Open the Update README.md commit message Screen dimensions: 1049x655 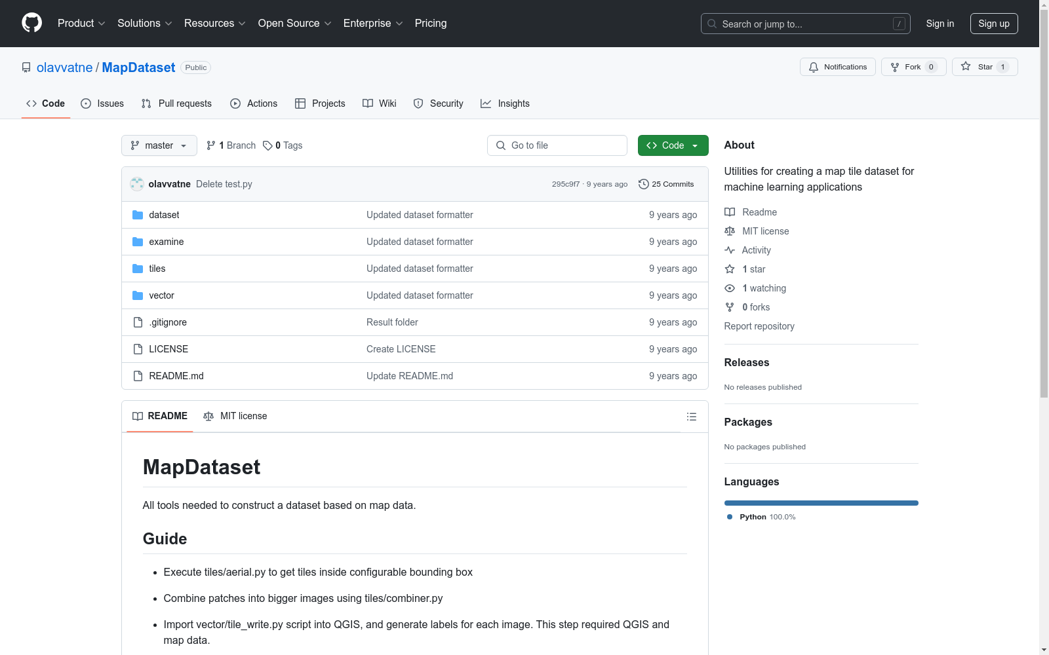click(410, 376)
